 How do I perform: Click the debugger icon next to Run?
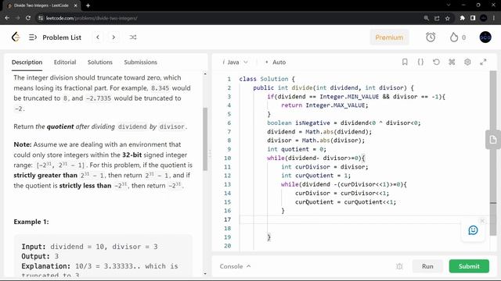[x=399, y=266]
